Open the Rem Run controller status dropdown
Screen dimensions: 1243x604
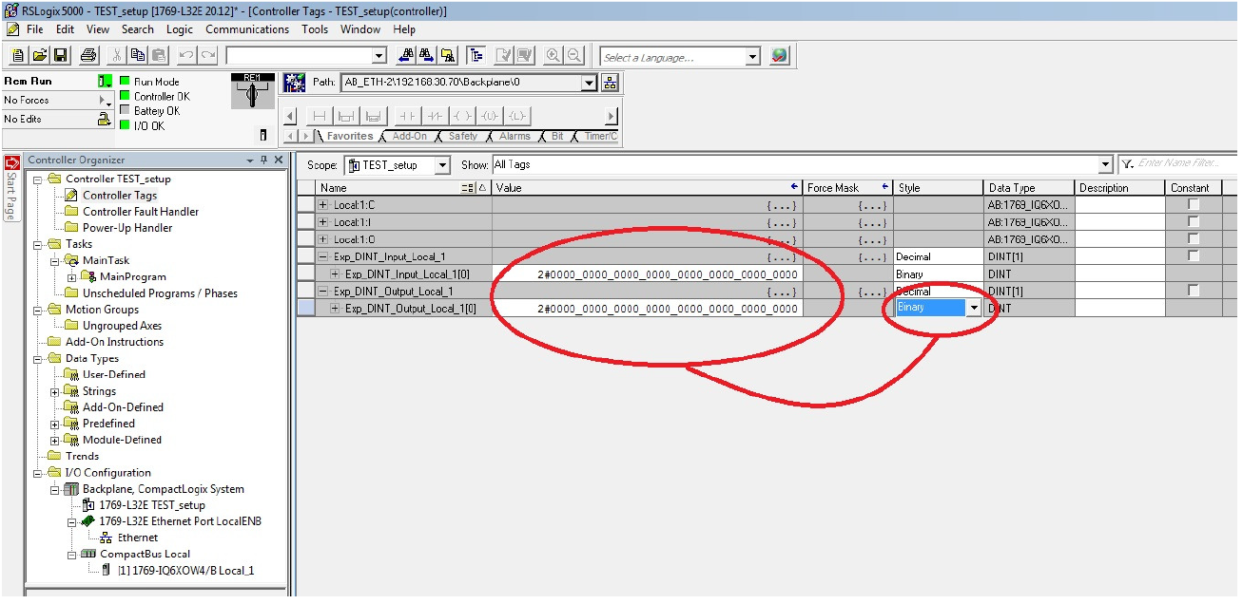(x=105, y=82)
